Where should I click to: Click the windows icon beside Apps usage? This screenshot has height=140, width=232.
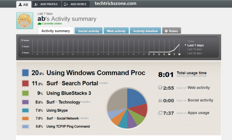(x=160, y=113)
